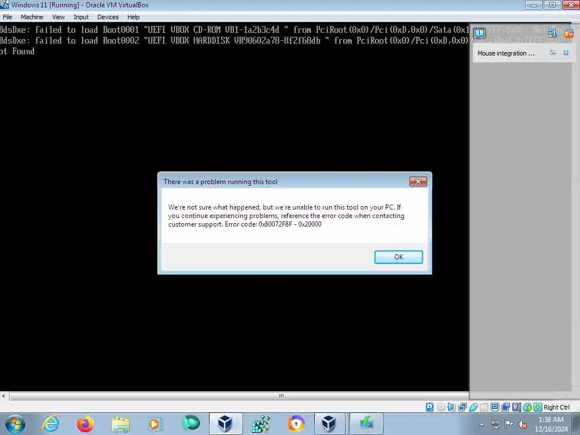This screenshot has width=580, height=435.
Task: Click the hard disk activity status icon
Action: pyautogui.click(x=429, y=407)
